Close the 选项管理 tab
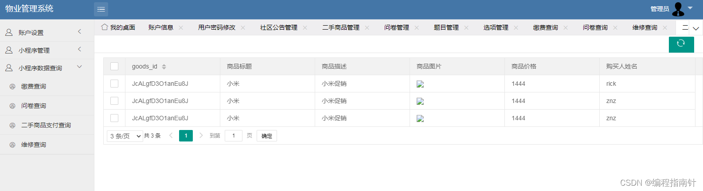The height and width of the screenshot is (191, 703). (x=516, y=27)
